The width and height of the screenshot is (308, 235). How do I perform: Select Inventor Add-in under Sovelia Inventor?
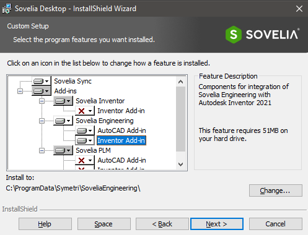pos(121,111)
